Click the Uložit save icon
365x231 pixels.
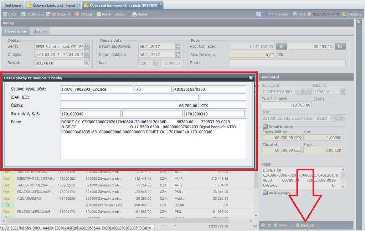pos(5,14)
